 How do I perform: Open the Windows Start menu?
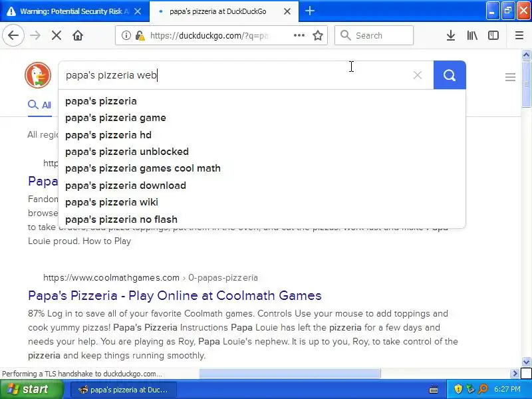coord(31,389)
